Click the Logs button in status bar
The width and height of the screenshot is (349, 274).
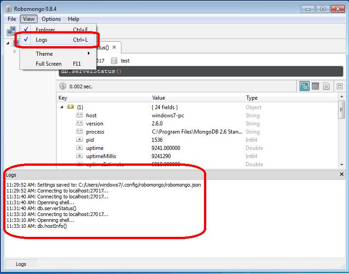tap(21, 264)
